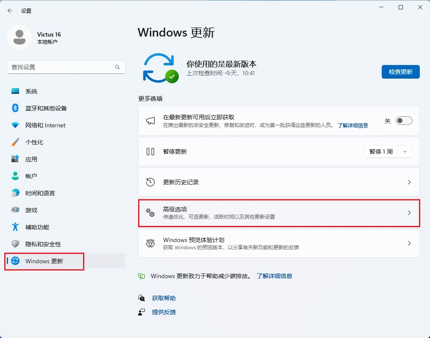Click the history clock icon for 更新历史记录

(x=150, y=182)
